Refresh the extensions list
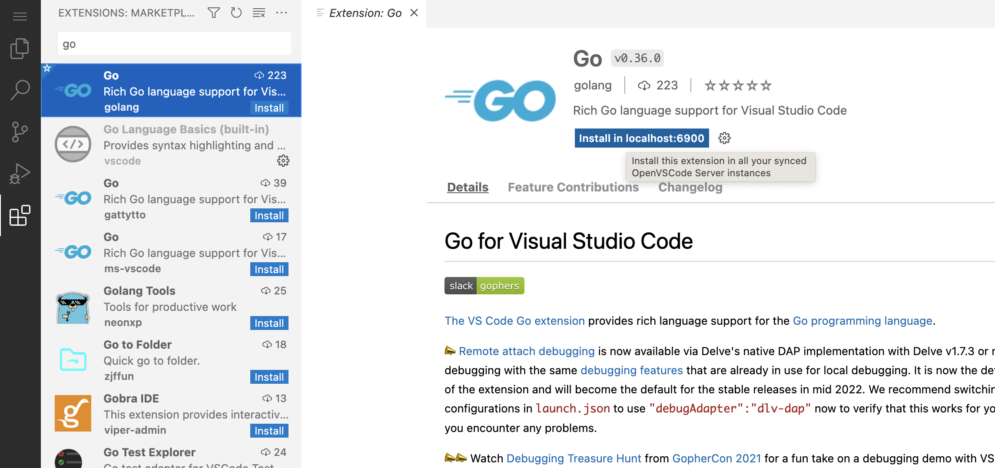 coord(236,13)
